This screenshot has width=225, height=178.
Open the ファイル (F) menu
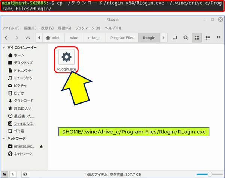coord(11,28)
